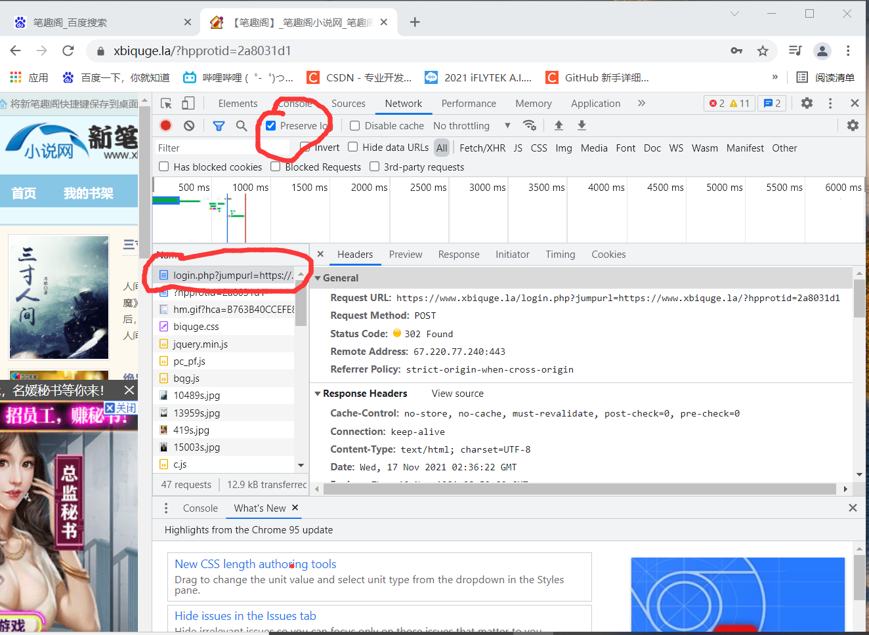869x635 pixels.
Task: Open request Cookies tab
Action: [x=608, y=255]
